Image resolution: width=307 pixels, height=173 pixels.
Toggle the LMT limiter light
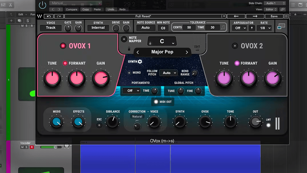point(268,125)
